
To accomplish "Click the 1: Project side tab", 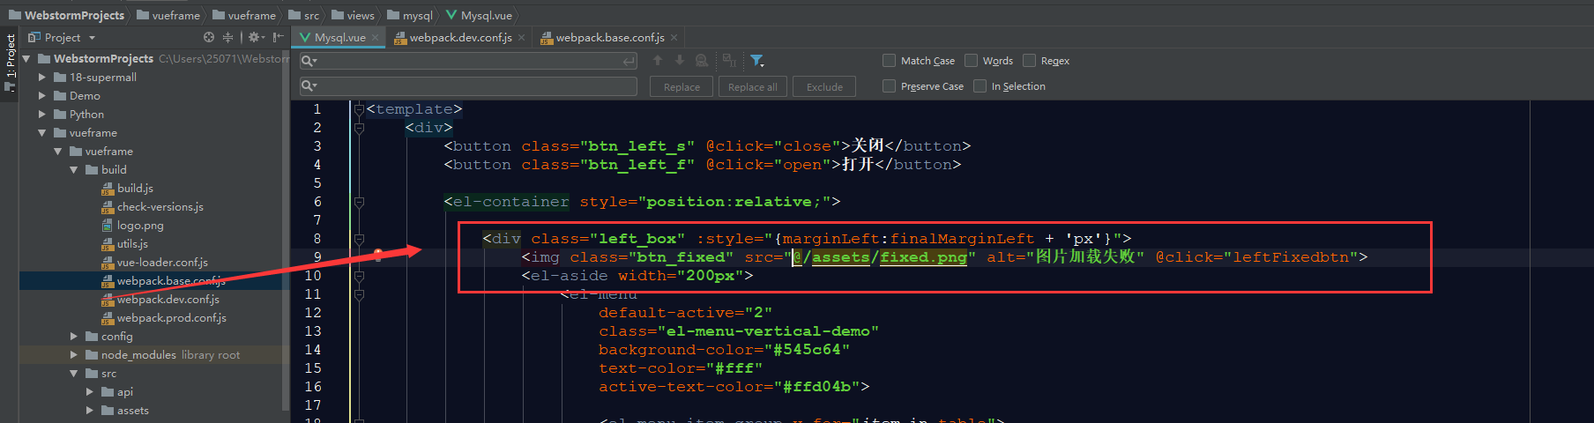I will coord(10,63).
